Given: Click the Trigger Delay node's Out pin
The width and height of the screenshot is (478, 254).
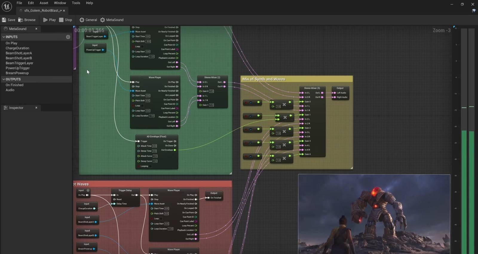Looking at the screenshot, I should [x=137, y=195].
